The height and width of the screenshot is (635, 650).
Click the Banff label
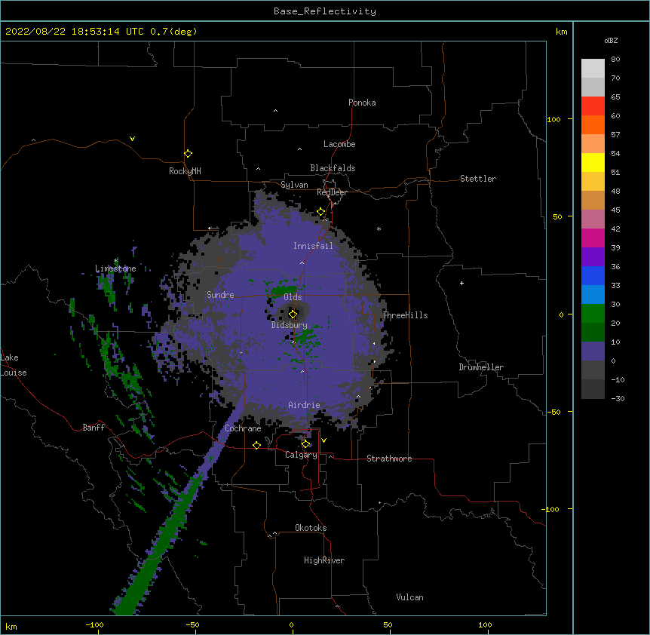(94, 428)
